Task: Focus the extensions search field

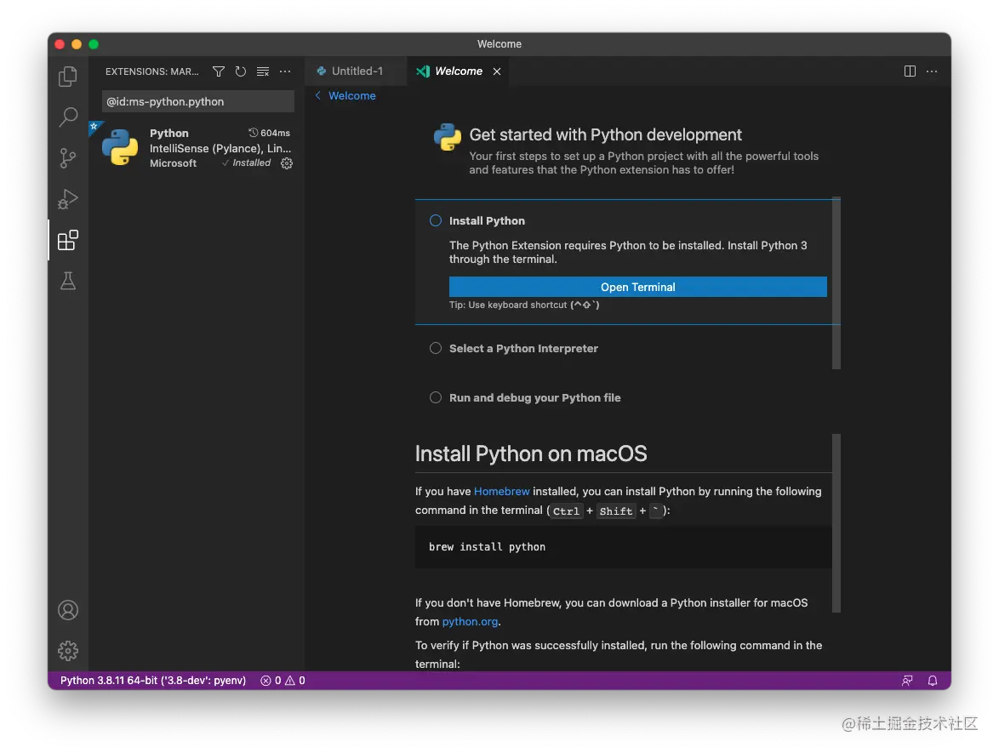Action: tap(197, 101)
